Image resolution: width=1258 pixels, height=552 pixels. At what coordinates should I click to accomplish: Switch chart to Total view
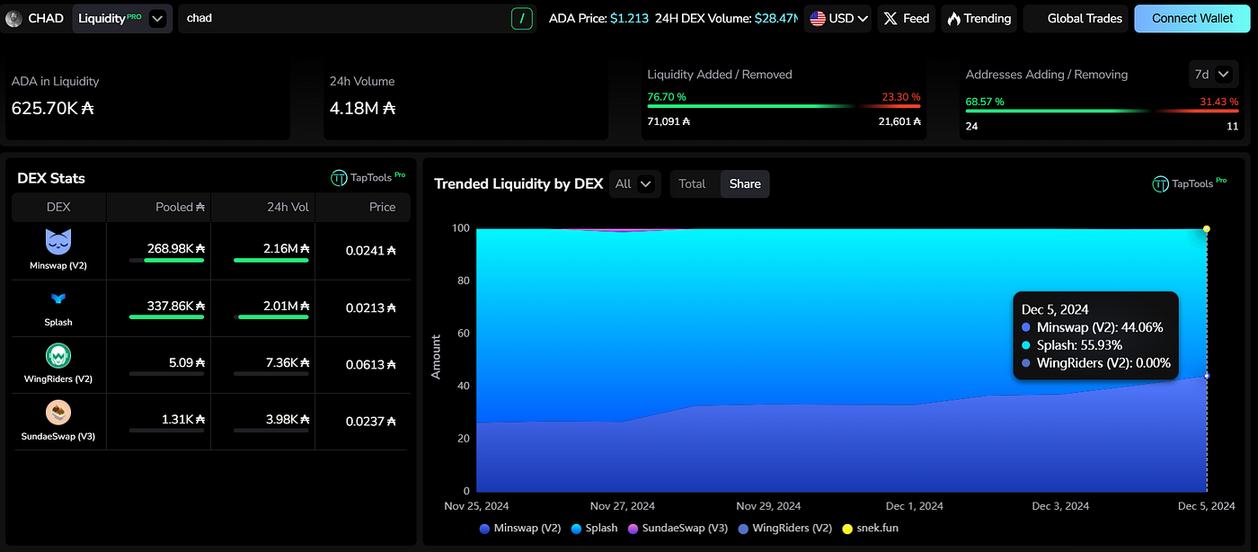pos(692,183)
